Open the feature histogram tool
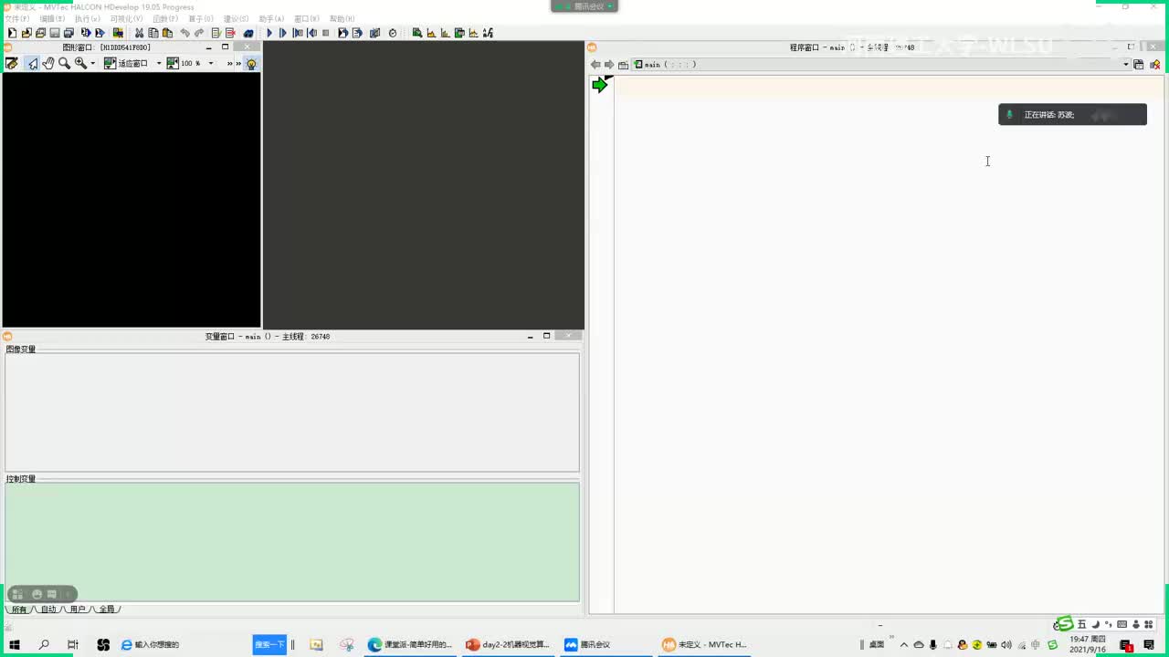Viewport: 1169px width, 657px height. 446,33
